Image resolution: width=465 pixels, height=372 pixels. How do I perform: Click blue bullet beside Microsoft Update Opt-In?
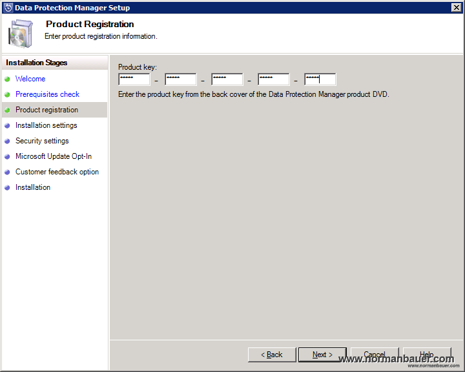pyautogui.click(x=7, y=156)
